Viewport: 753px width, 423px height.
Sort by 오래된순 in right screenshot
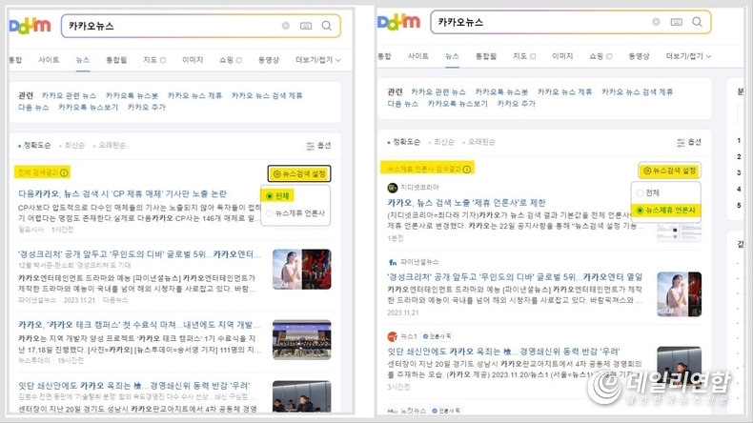tap(479, 142)
